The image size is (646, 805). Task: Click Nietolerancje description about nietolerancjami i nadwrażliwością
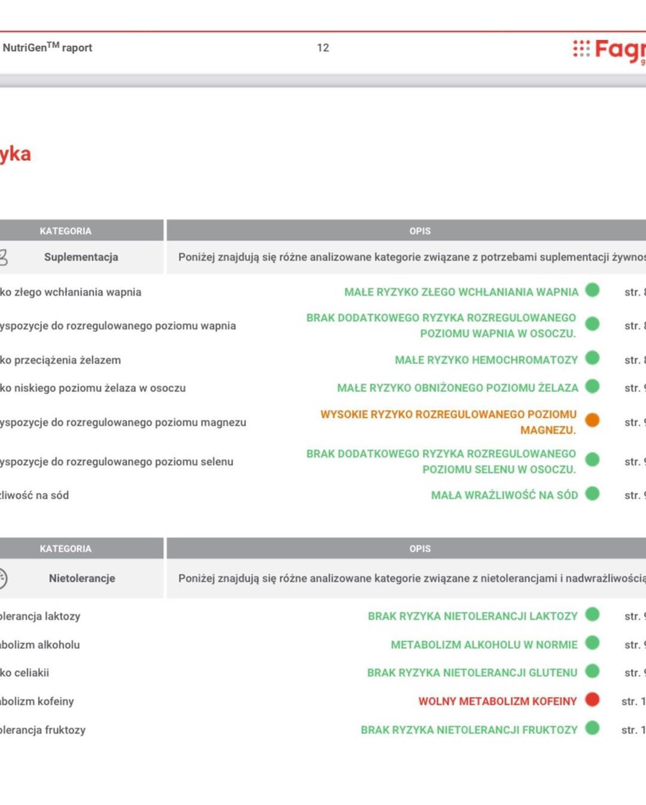click(x=412, y=578)
